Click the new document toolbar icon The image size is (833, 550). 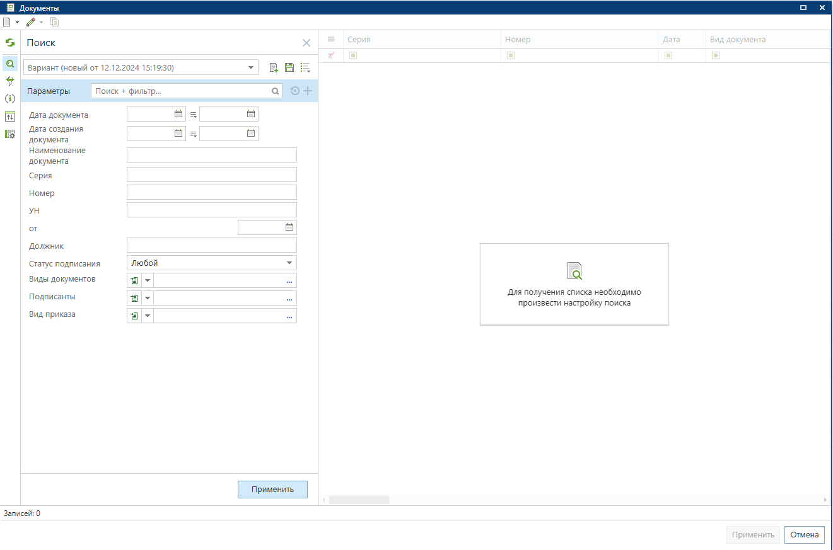click(7, 22)
